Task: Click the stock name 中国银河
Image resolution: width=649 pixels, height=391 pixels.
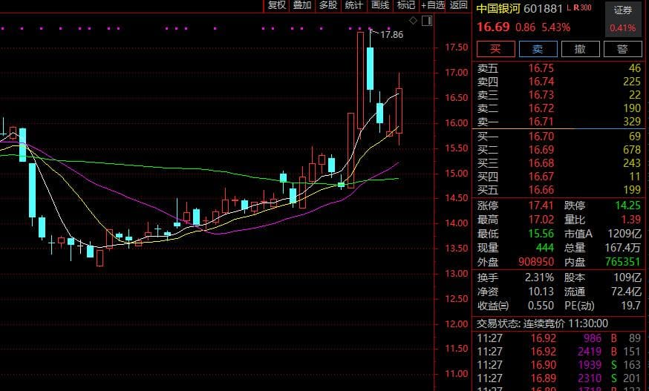Action: (x=498, y=9)
